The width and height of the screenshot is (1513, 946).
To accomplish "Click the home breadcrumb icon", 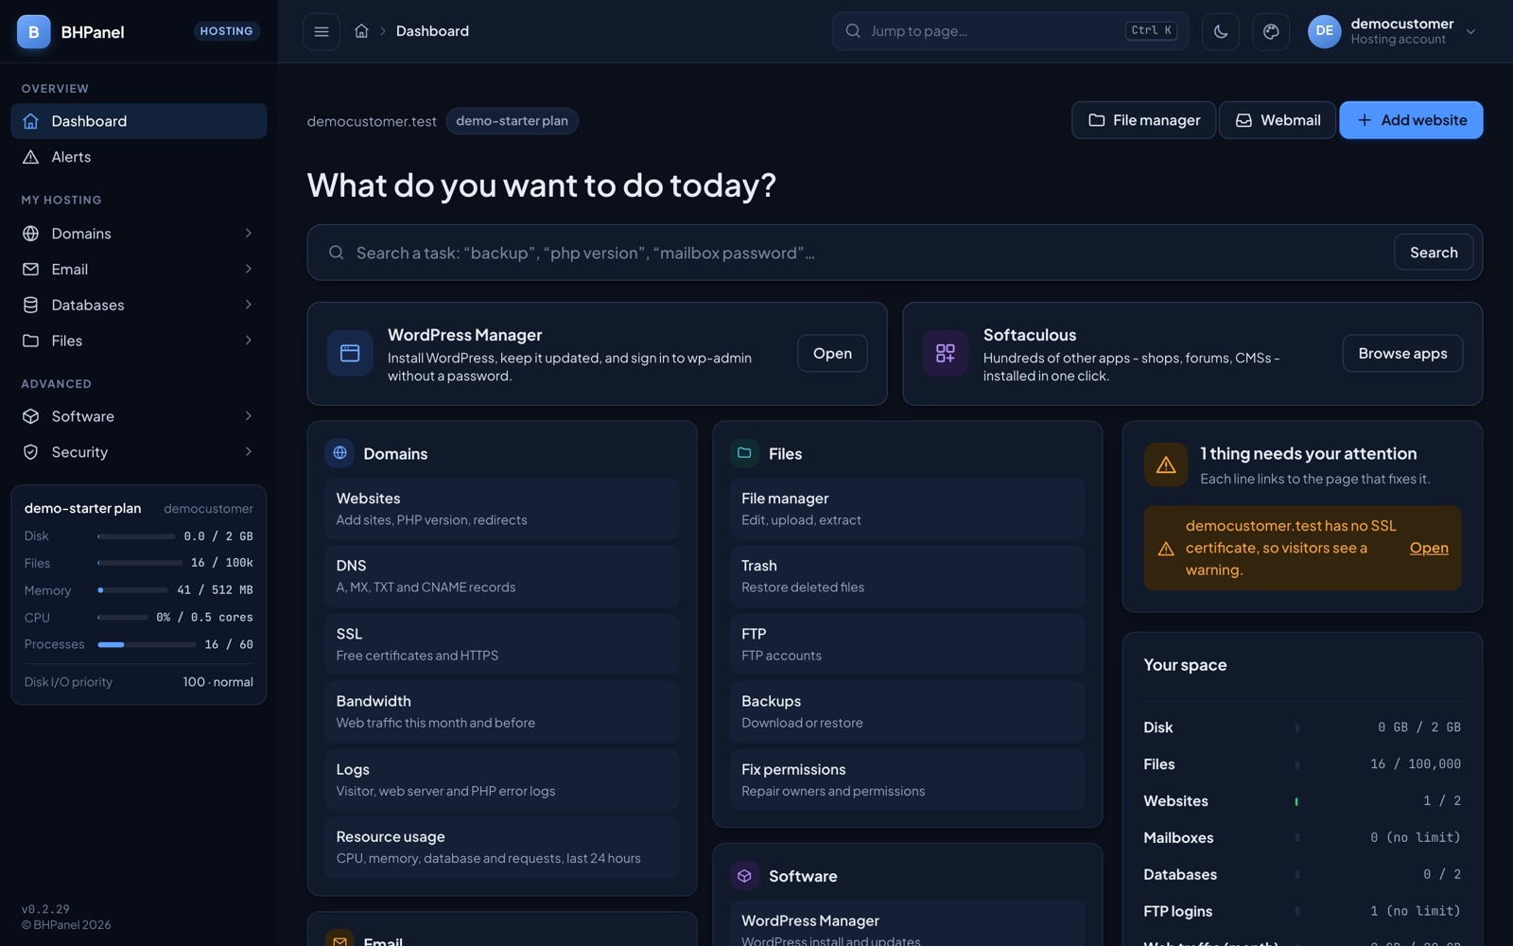I will [x=361, y=31].
